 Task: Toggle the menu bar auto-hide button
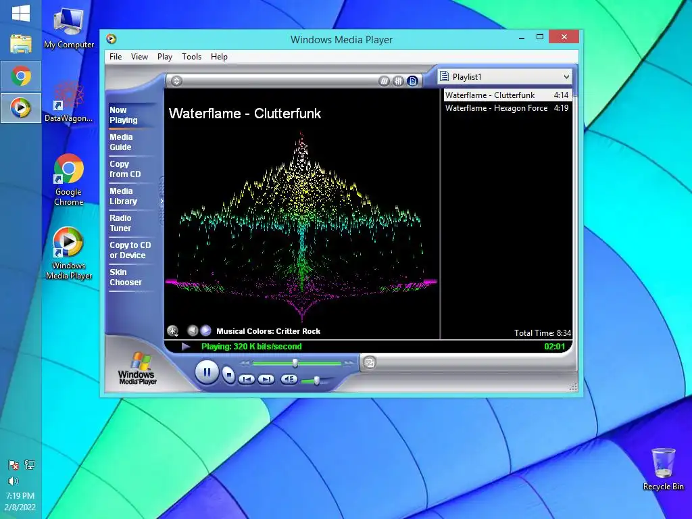[x=176, y=81]
